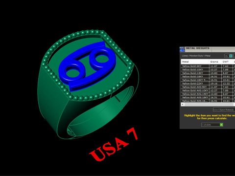Click the 19.16 grams cell
Viewport: 235px width, 176px height.
click(x=215, y=84)
